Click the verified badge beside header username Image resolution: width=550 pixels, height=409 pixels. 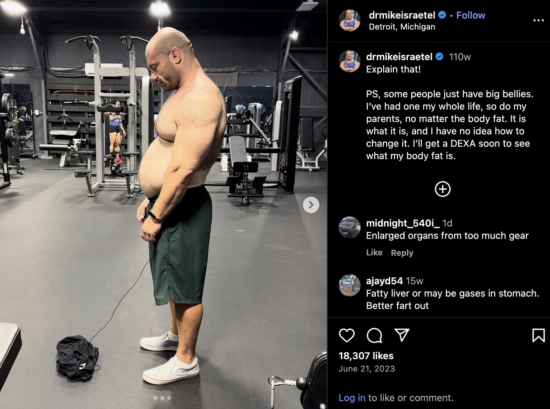tap(442, 15)
